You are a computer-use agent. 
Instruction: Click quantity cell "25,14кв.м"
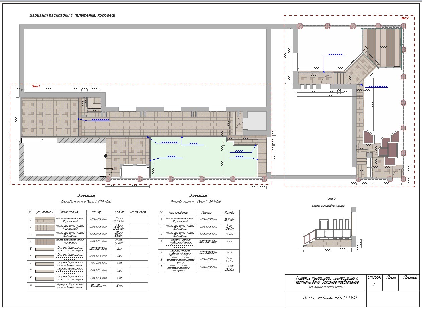[230, 220]
